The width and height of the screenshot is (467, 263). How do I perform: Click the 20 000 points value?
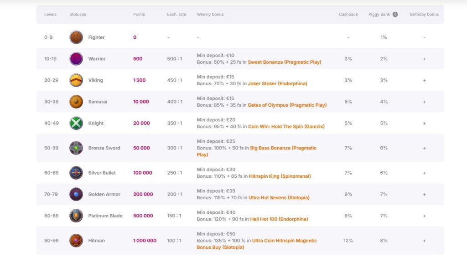pyautogui.click(x=141, y=123)
